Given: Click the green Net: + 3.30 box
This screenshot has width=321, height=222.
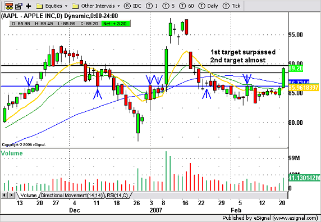Looking at the screenshot, I should coord(116,24).
